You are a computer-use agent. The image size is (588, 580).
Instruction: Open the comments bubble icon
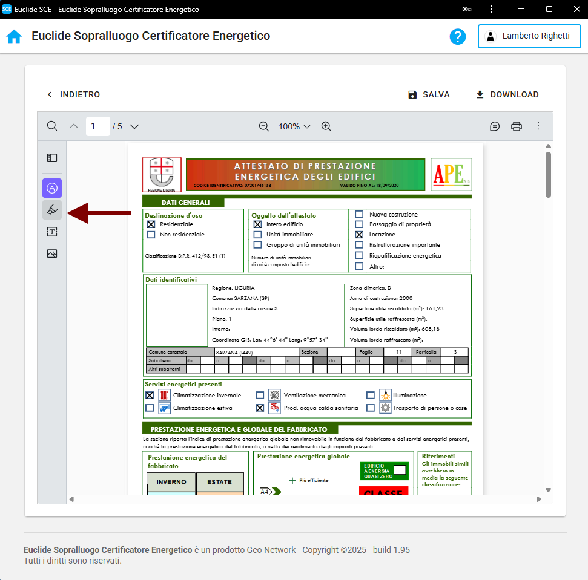point(495,126)
